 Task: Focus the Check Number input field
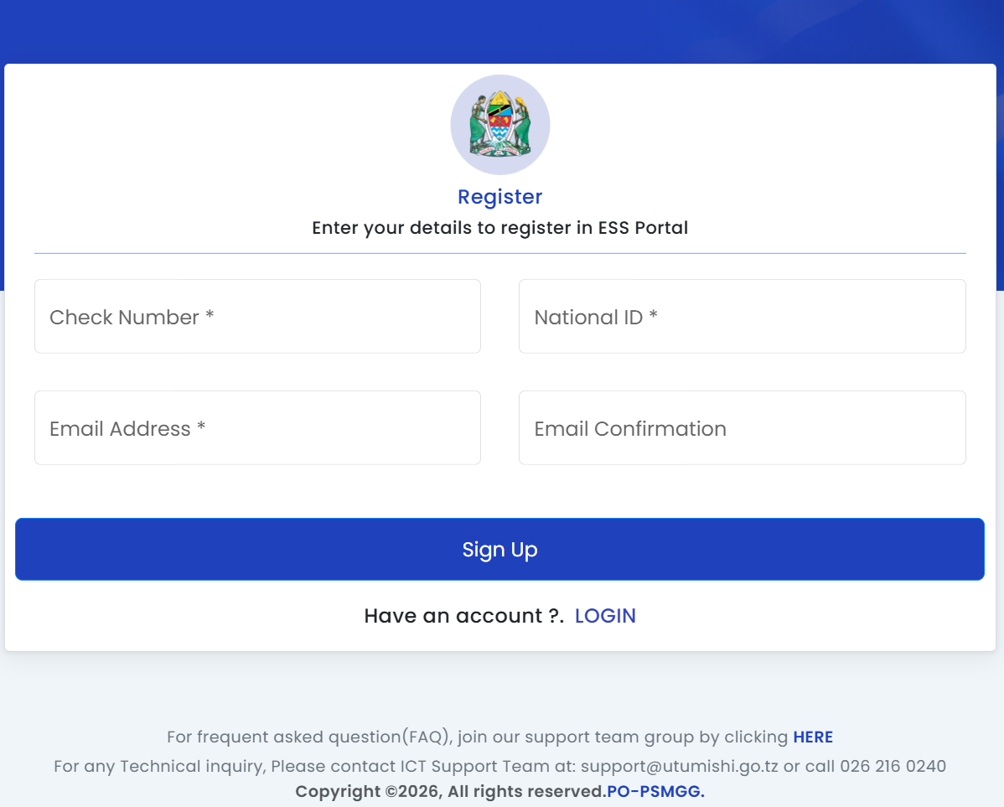click(257, 317)
